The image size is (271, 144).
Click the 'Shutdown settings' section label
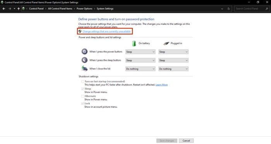point(89,76)
